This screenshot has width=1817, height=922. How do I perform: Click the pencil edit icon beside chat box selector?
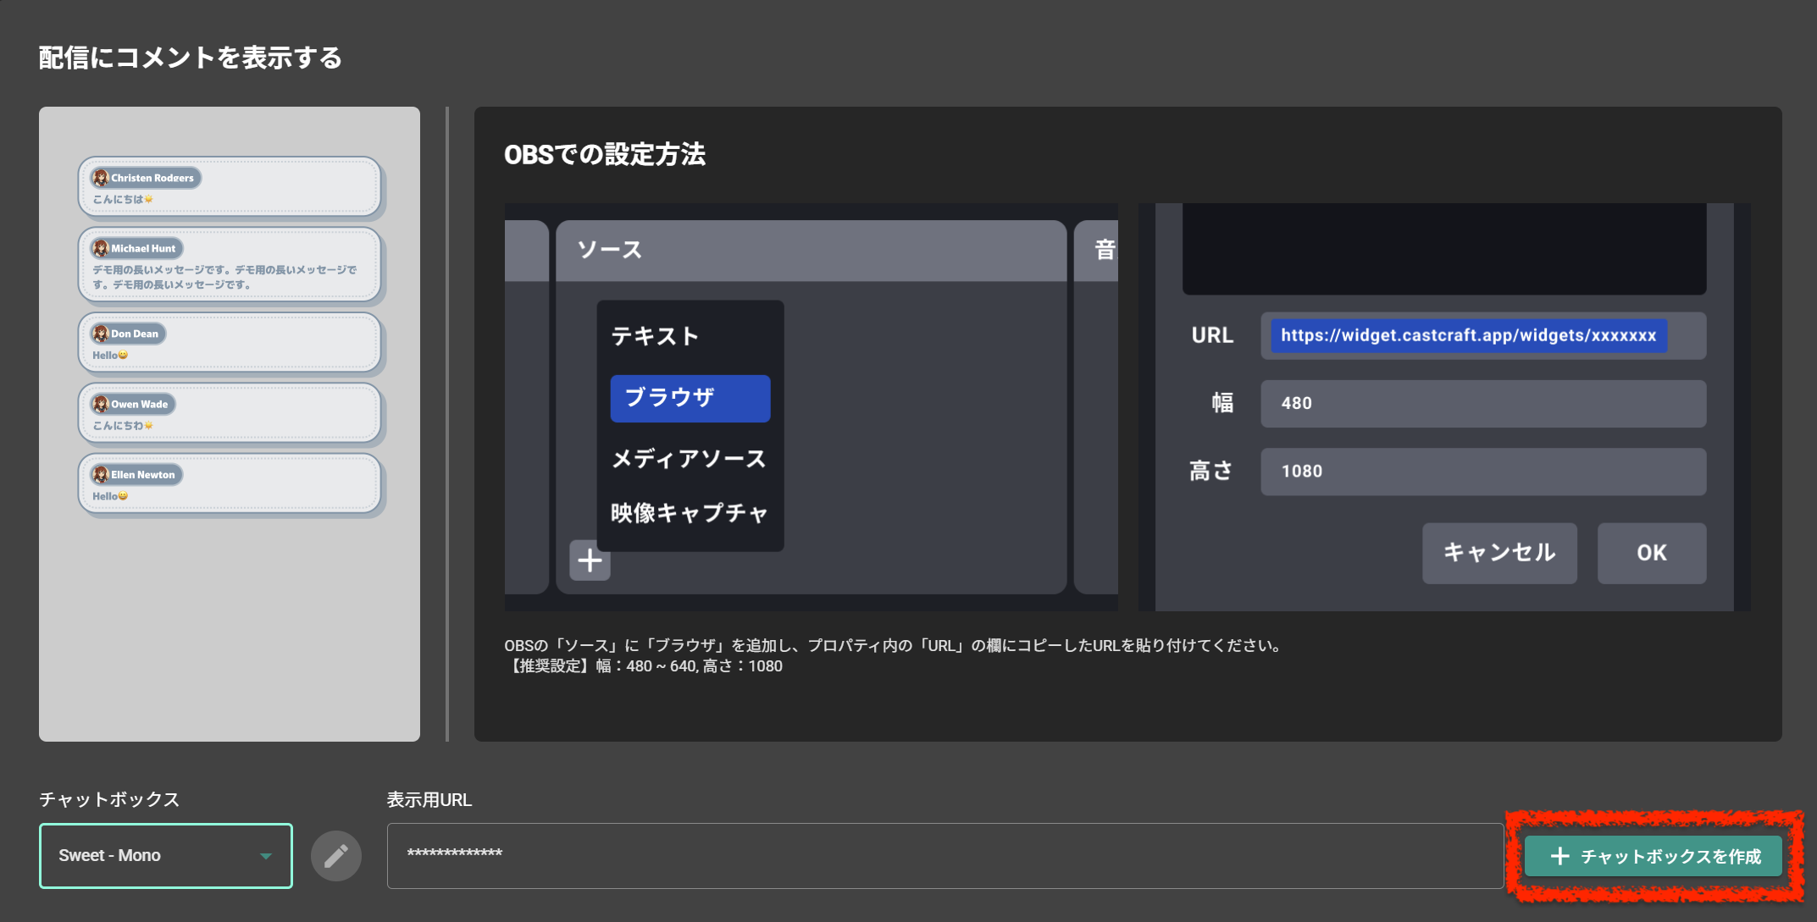click(335, 855)
